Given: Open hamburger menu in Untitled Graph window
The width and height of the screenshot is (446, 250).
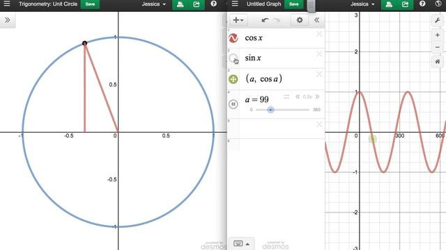Looking at the screenshot, I should [235, 4].
